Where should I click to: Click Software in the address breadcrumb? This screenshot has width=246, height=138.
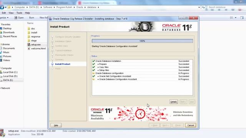pos(48,7)
